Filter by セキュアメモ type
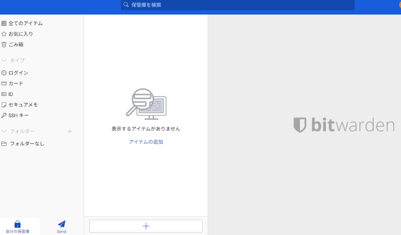The width and height of the screenshot is (401, 235). (23, 105)
